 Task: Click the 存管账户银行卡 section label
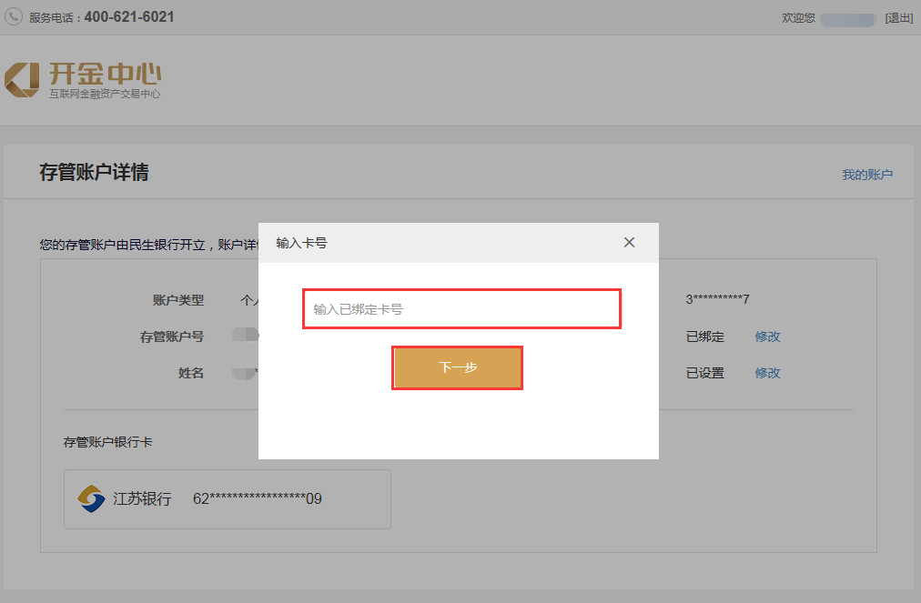coord(107,442)
